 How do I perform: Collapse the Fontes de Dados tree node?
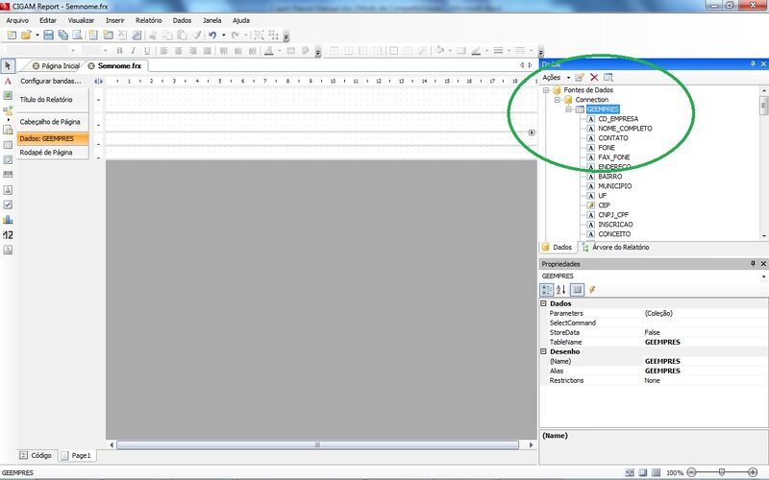546,90
